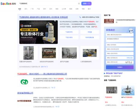Open the gray machine room product thumbnail

pyautogui.click(x=69, y=53)
